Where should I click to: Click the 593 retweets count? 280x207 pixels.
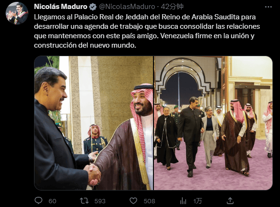click(100, 201)
